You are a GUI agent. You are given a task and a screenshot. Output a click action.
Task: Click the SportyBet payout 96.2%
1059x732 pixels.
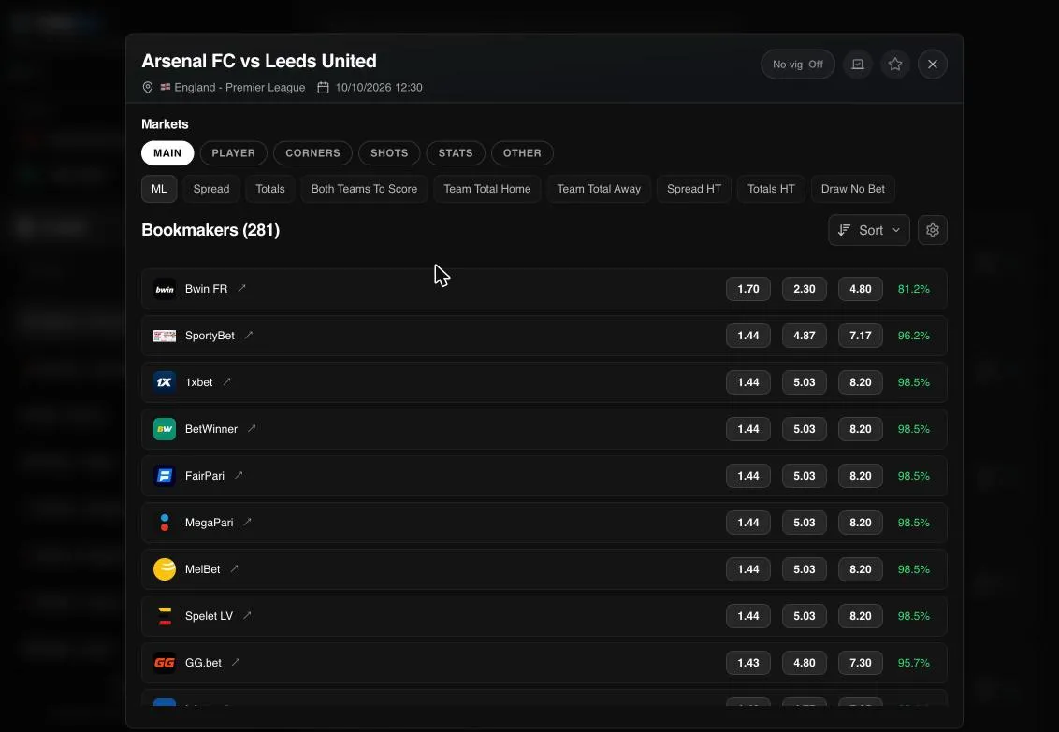click(x=914, y=336)
